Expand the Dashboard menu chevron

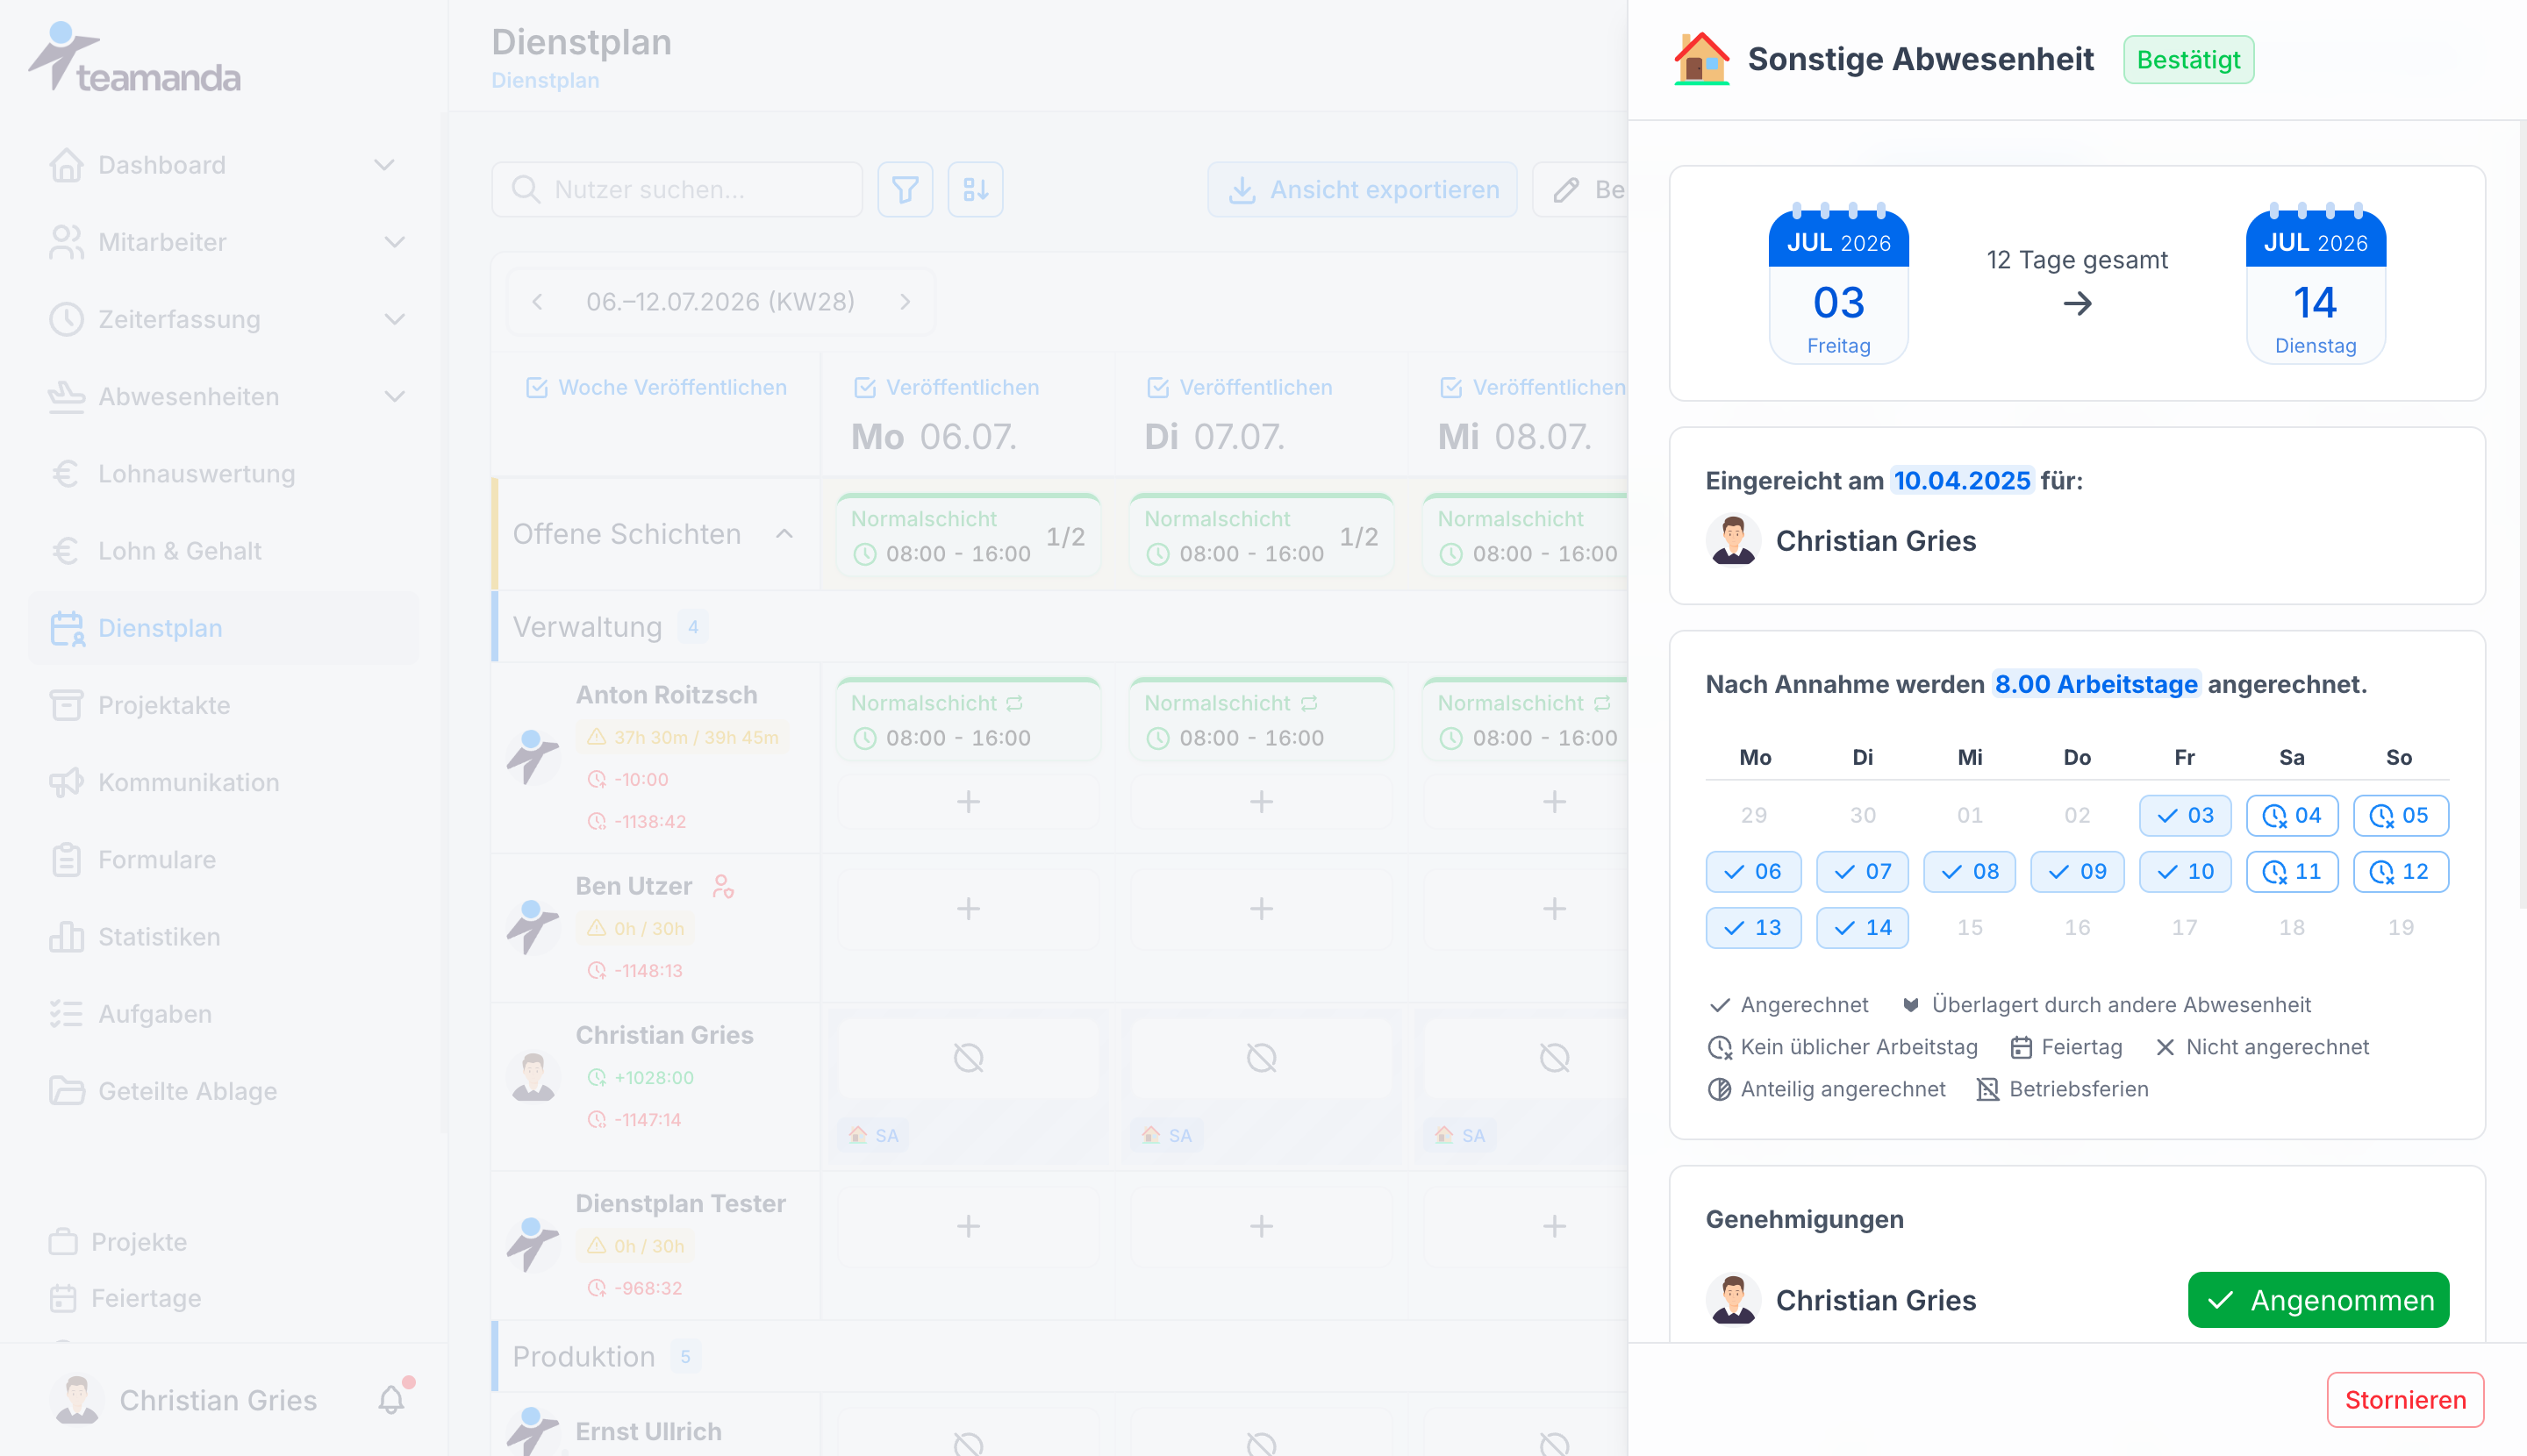point(384,164)
